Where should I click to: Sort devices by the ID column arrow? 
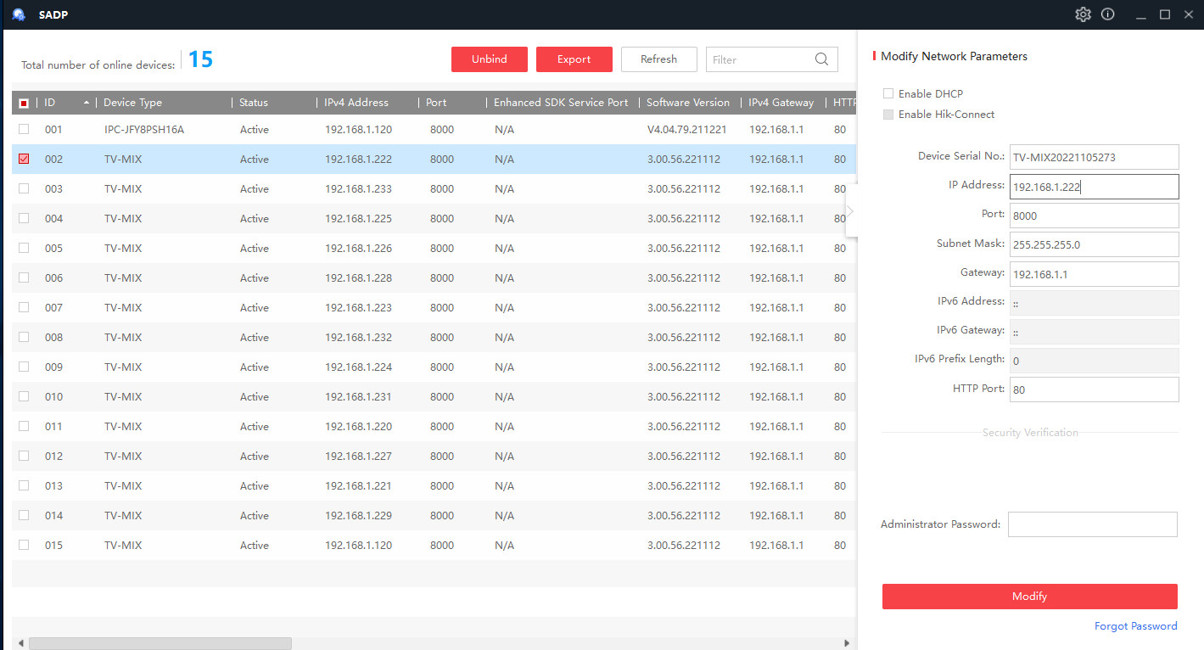[87, 103]
